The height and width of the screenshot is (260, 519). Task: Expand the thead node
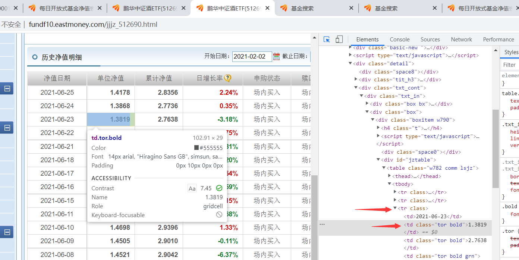(390, 176)
